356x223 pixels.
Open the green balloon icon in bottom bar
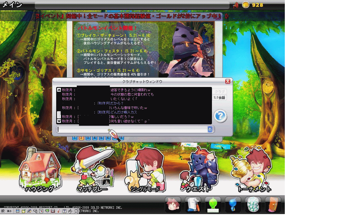coord(213,205)
